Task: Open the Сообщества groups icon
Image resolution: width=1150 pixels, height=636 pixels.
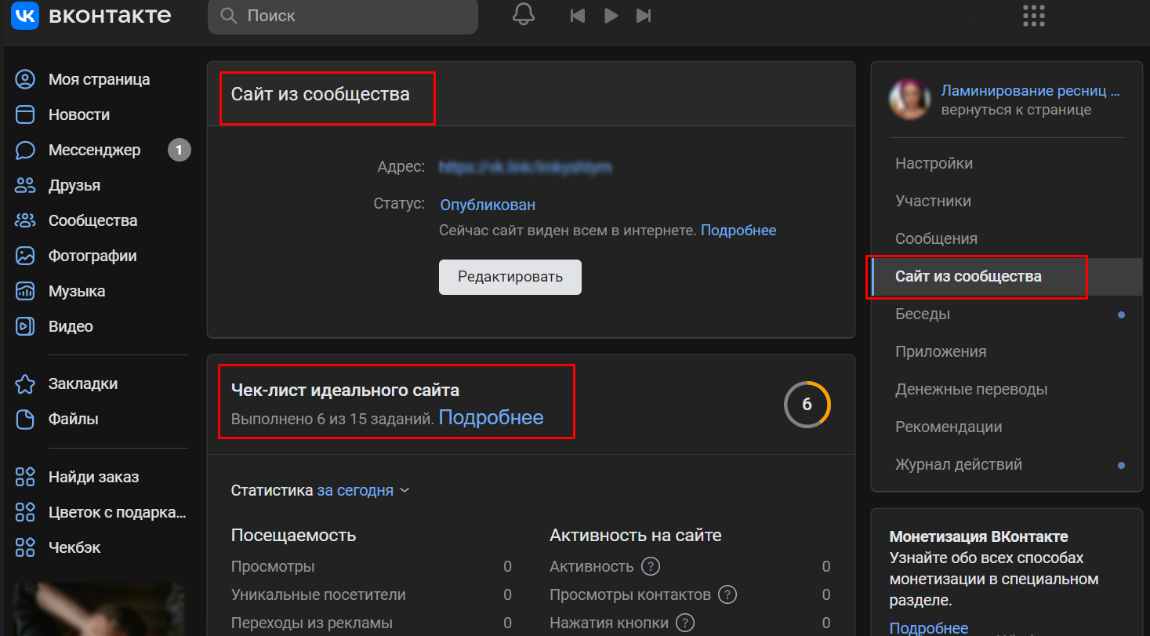Action: click(x=26, y=220)
